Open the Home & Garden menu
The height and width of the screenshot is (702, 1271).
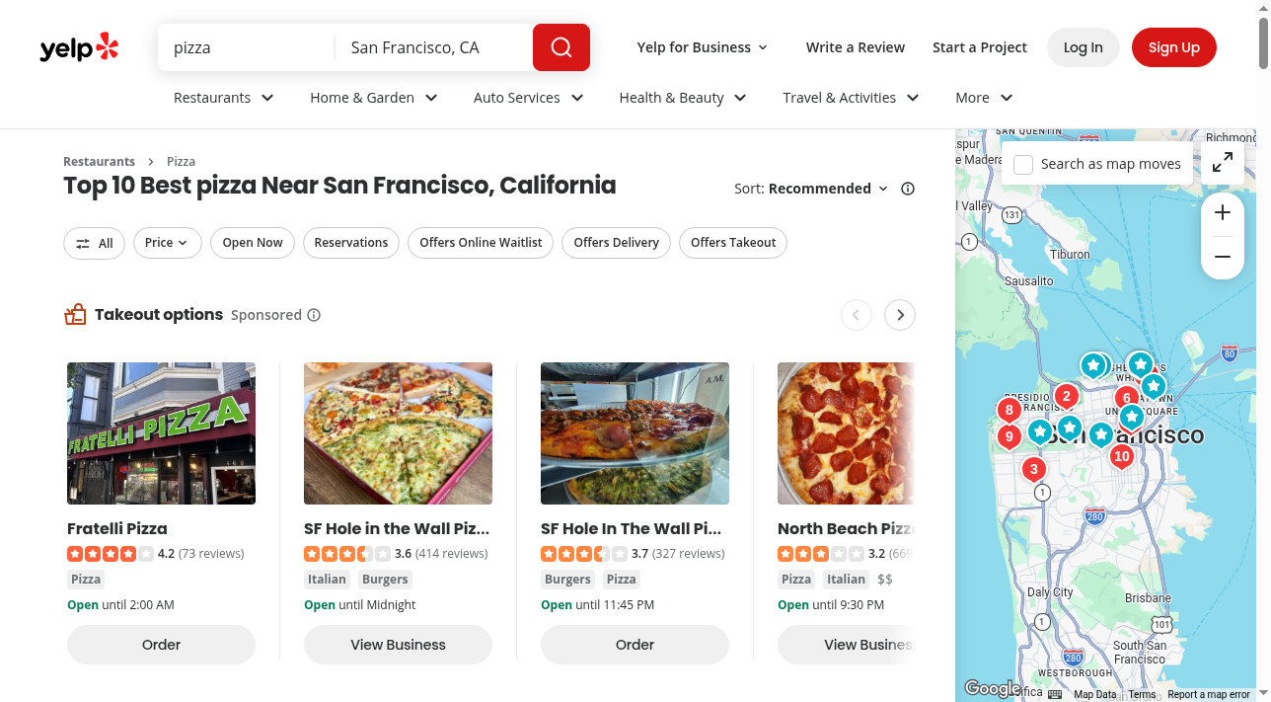click(374, 98)
